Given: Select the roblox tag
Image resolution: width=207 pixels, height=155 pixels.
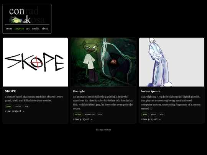Looking at the screenshot, I should [18, 106].
